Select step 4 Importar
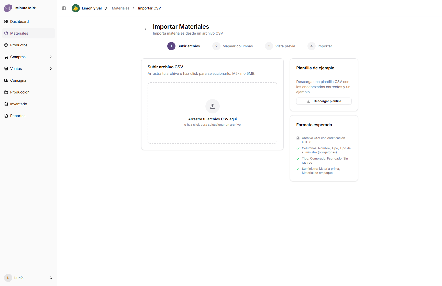Viewport: 442px width, 286px height. 320,46
